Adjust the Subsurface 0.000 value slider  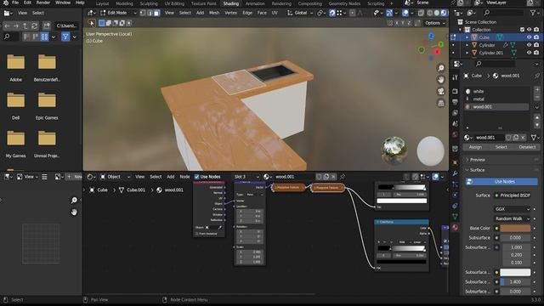515,238
